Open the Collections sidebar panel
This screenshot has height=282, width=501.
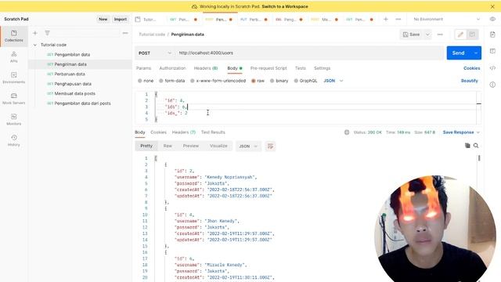point(14,36)
